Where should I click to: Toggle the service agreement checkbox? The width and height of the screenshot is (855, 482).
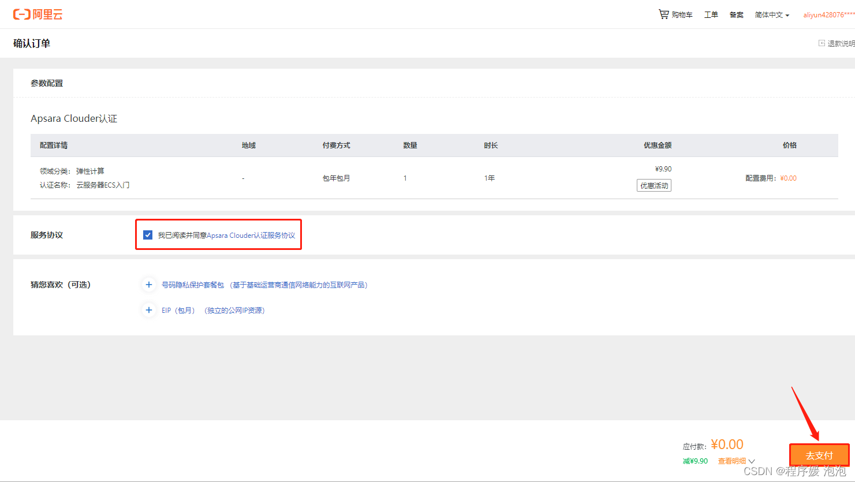point(148,235)
